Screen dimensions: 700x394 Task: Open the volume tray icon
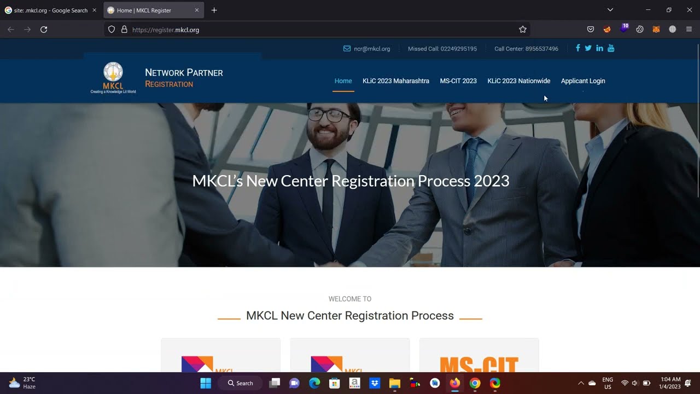(x=635, y=383)
